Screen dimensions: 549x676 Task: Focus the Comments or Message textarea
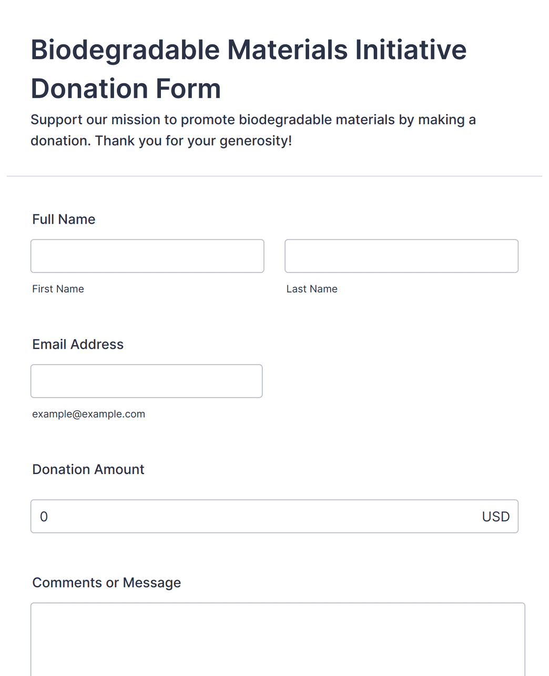pyautogui.click(x=278, y=639)
